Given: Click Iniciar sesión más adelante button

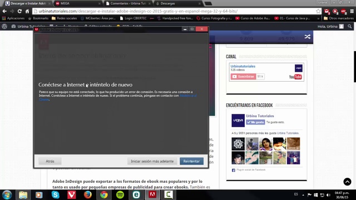Looking at the screenshot, I should click(x=152, y=161).
